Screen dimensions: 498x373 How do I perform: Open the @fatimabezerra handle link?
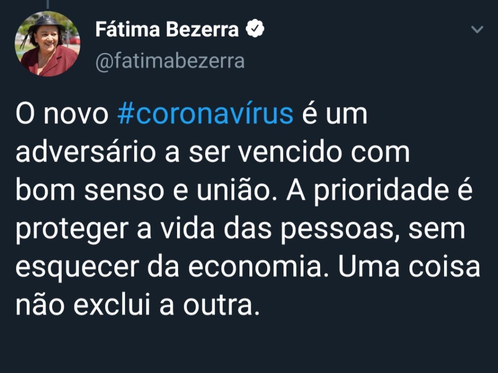click(170, 62)
